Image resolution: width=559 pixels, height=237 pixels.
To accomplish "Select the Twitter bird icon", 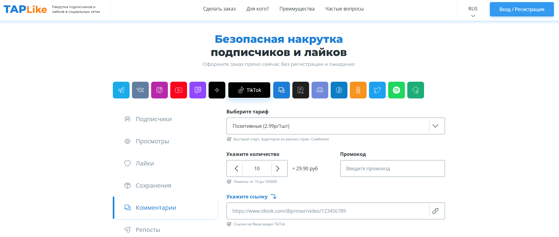I will point(377,90).
